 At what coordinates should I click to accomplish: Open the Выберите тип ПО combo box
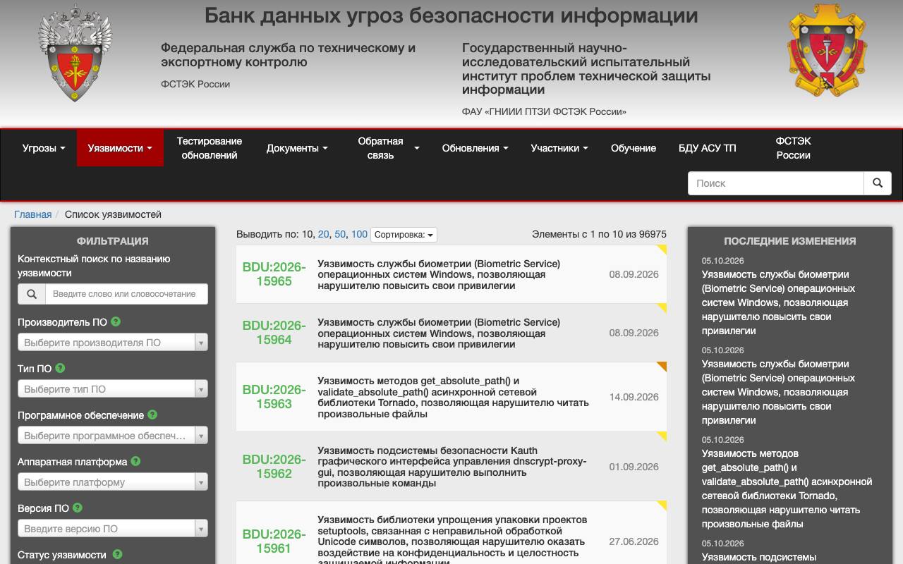coord(113,389)
